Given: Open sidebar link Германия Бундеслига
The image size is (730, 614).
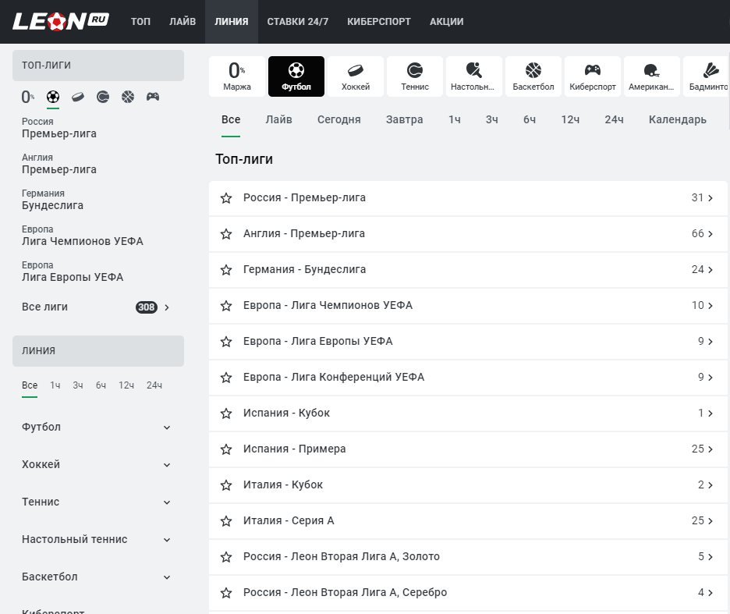Looking at the screenshot, I should 52,200.
